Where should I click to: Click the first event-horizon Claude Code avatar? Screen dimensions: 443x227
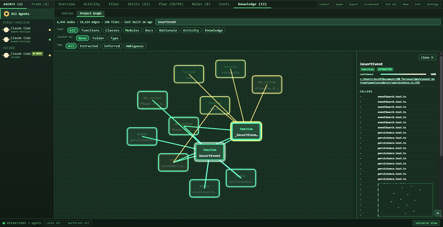[x=6, y=30]
